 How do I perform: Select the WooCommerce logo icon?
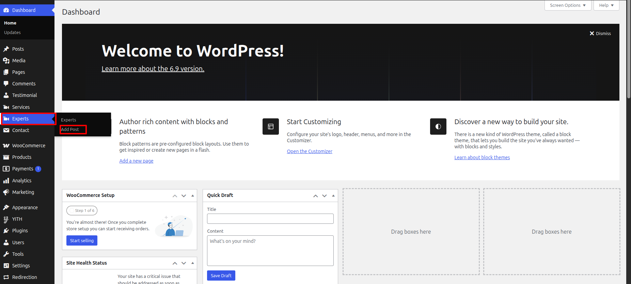tap(6, 146)
